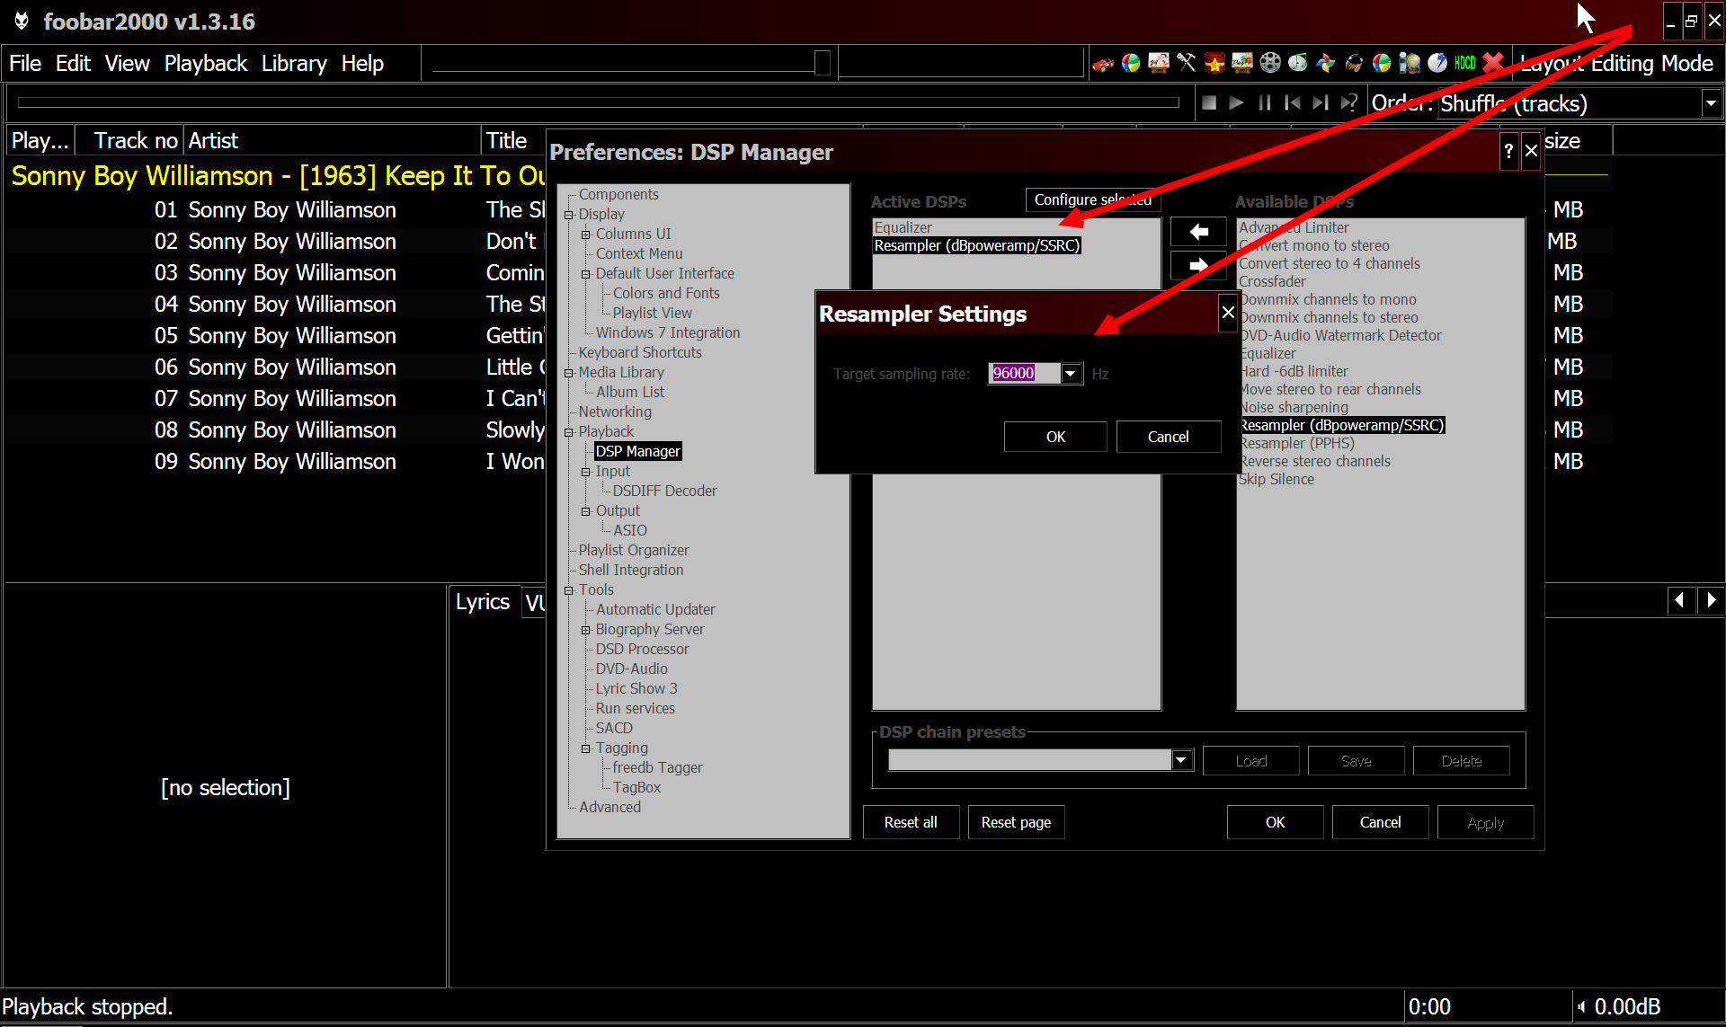Open the target sampling rate dropdown arrow
Screen dimensions: 1726x1027
pos(1070,373)
